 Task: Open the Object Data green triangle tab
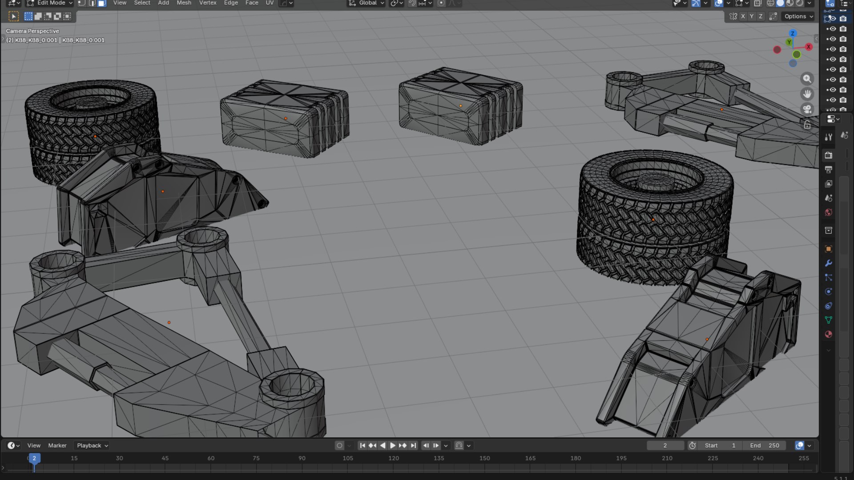coord(828,320)
